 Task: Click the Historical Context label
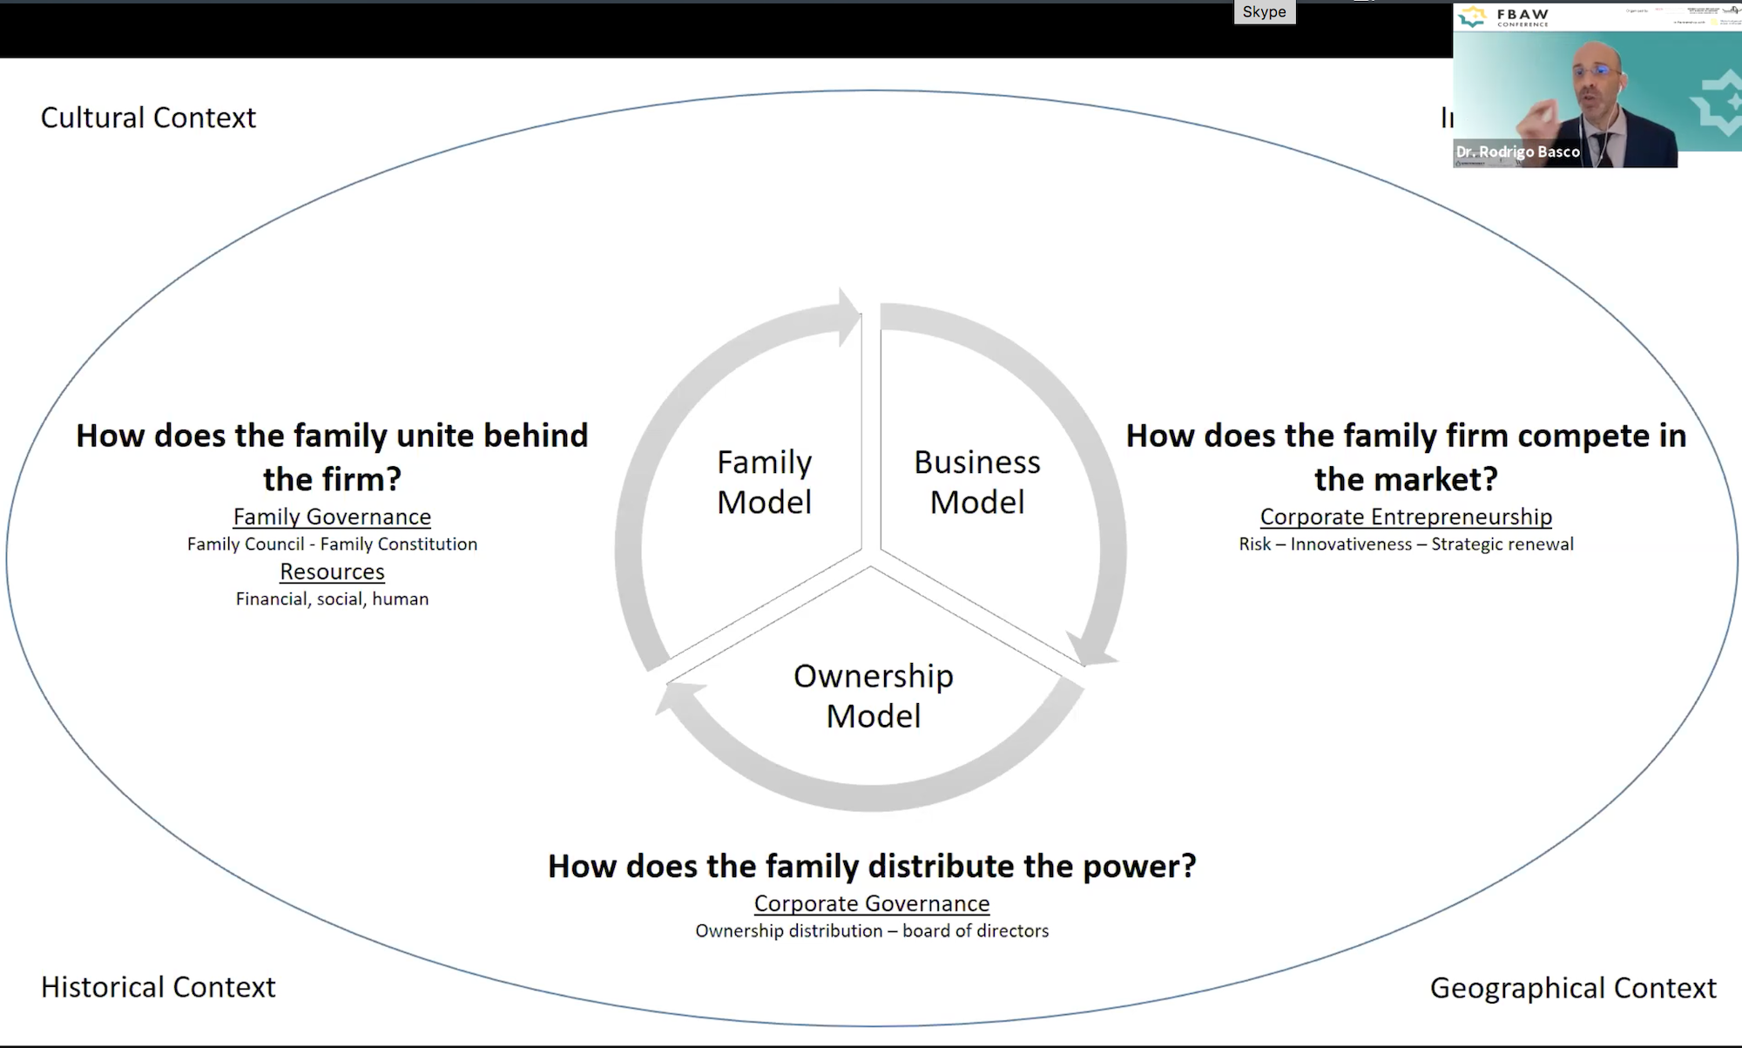point(158,987)
